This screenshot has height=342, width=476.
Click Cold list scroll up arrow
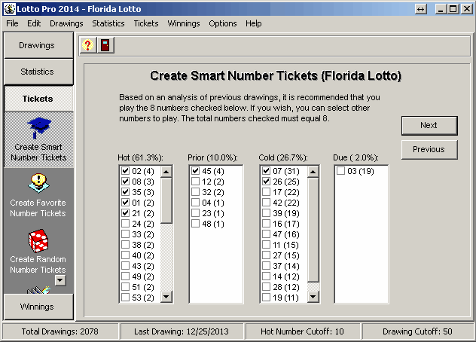(x=313, y=172)
